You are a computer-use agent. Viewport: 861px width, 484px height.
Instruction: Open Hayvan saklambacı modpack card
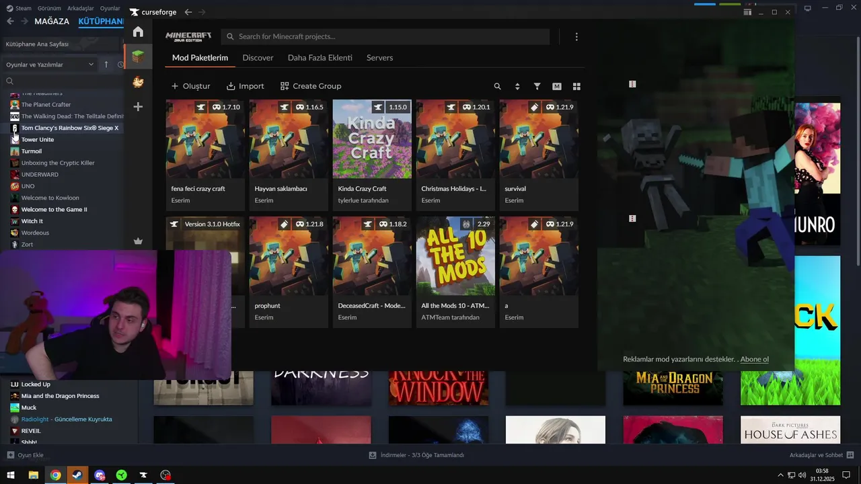coord(289,155)
